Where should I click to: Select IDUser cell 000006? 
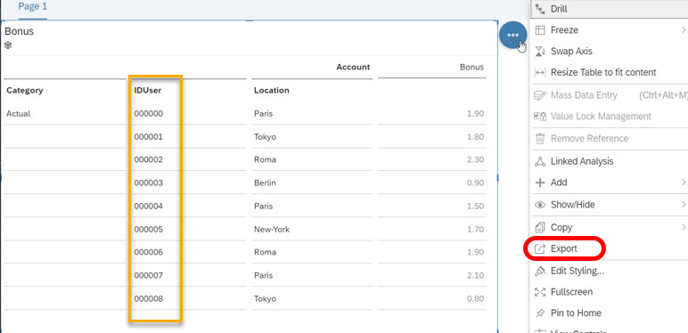click(149, 252)
